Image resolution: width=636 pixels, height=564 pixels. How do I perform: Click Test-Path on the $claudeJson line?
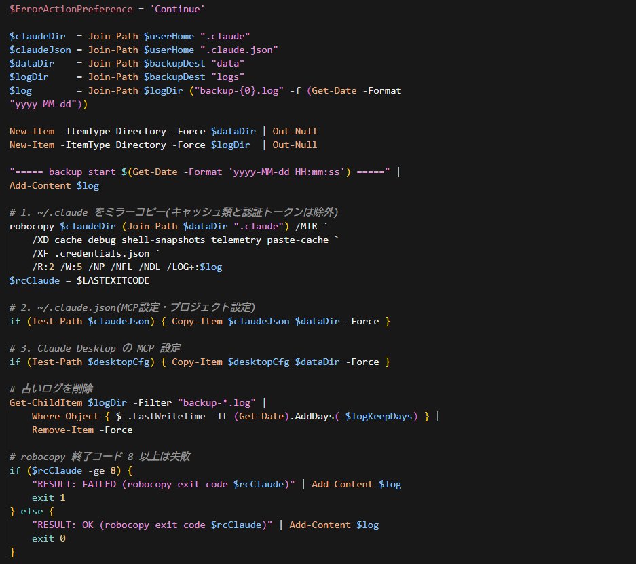57,322
